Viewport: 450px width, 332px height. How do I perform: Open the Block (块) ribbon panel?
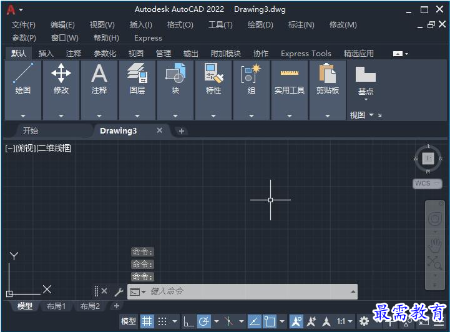(175, 89)
